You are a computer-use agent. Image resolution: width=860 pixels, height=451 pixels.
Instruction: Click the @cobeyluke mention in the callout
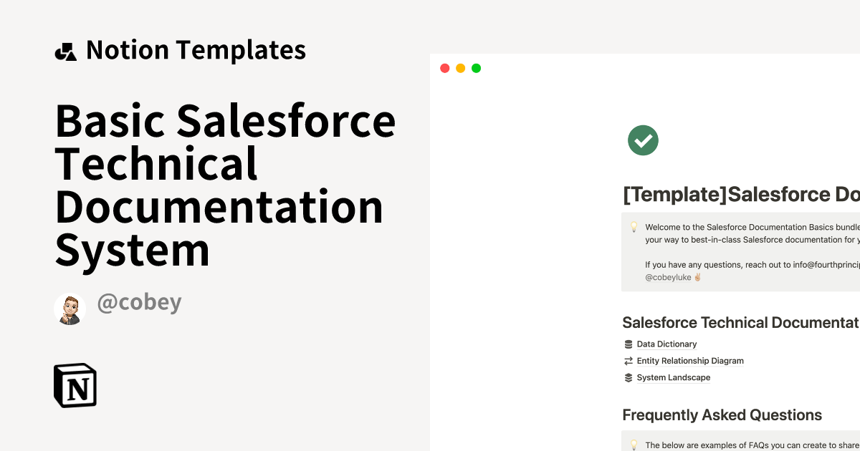[x=668, y=277]
